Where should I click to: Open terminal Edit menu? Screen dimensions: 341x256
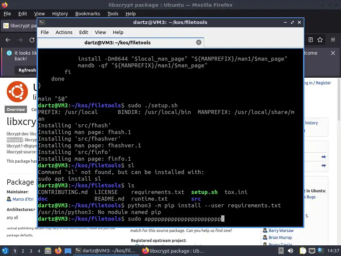coord(84,32)
